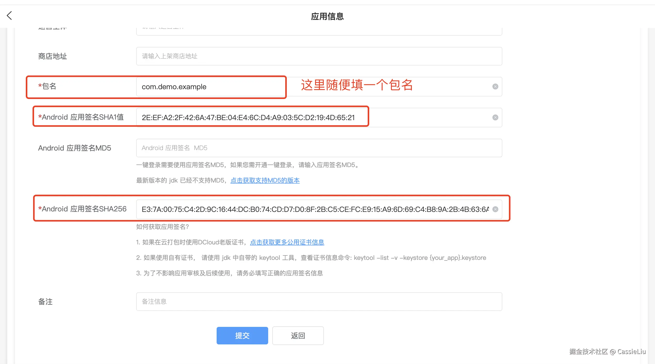This screenshot has height=364, width=655.
Task: Click the 应用信息 page title
Action: click(327, 16)
